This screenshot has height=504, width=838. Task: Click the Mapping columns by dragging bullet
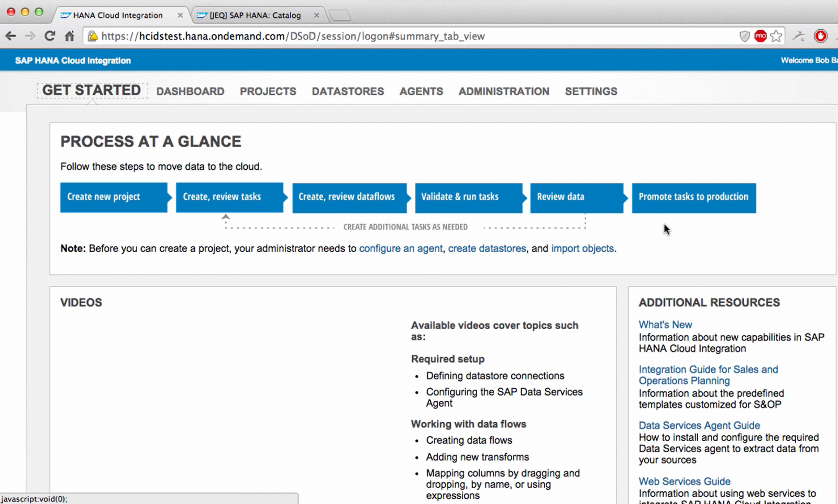click(503, 484)
